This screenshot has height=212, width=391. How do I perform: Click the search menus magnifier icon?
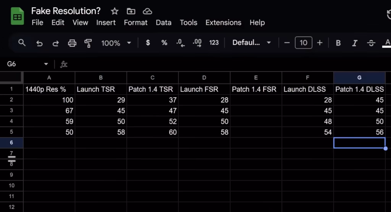click(x=22, y=43)
